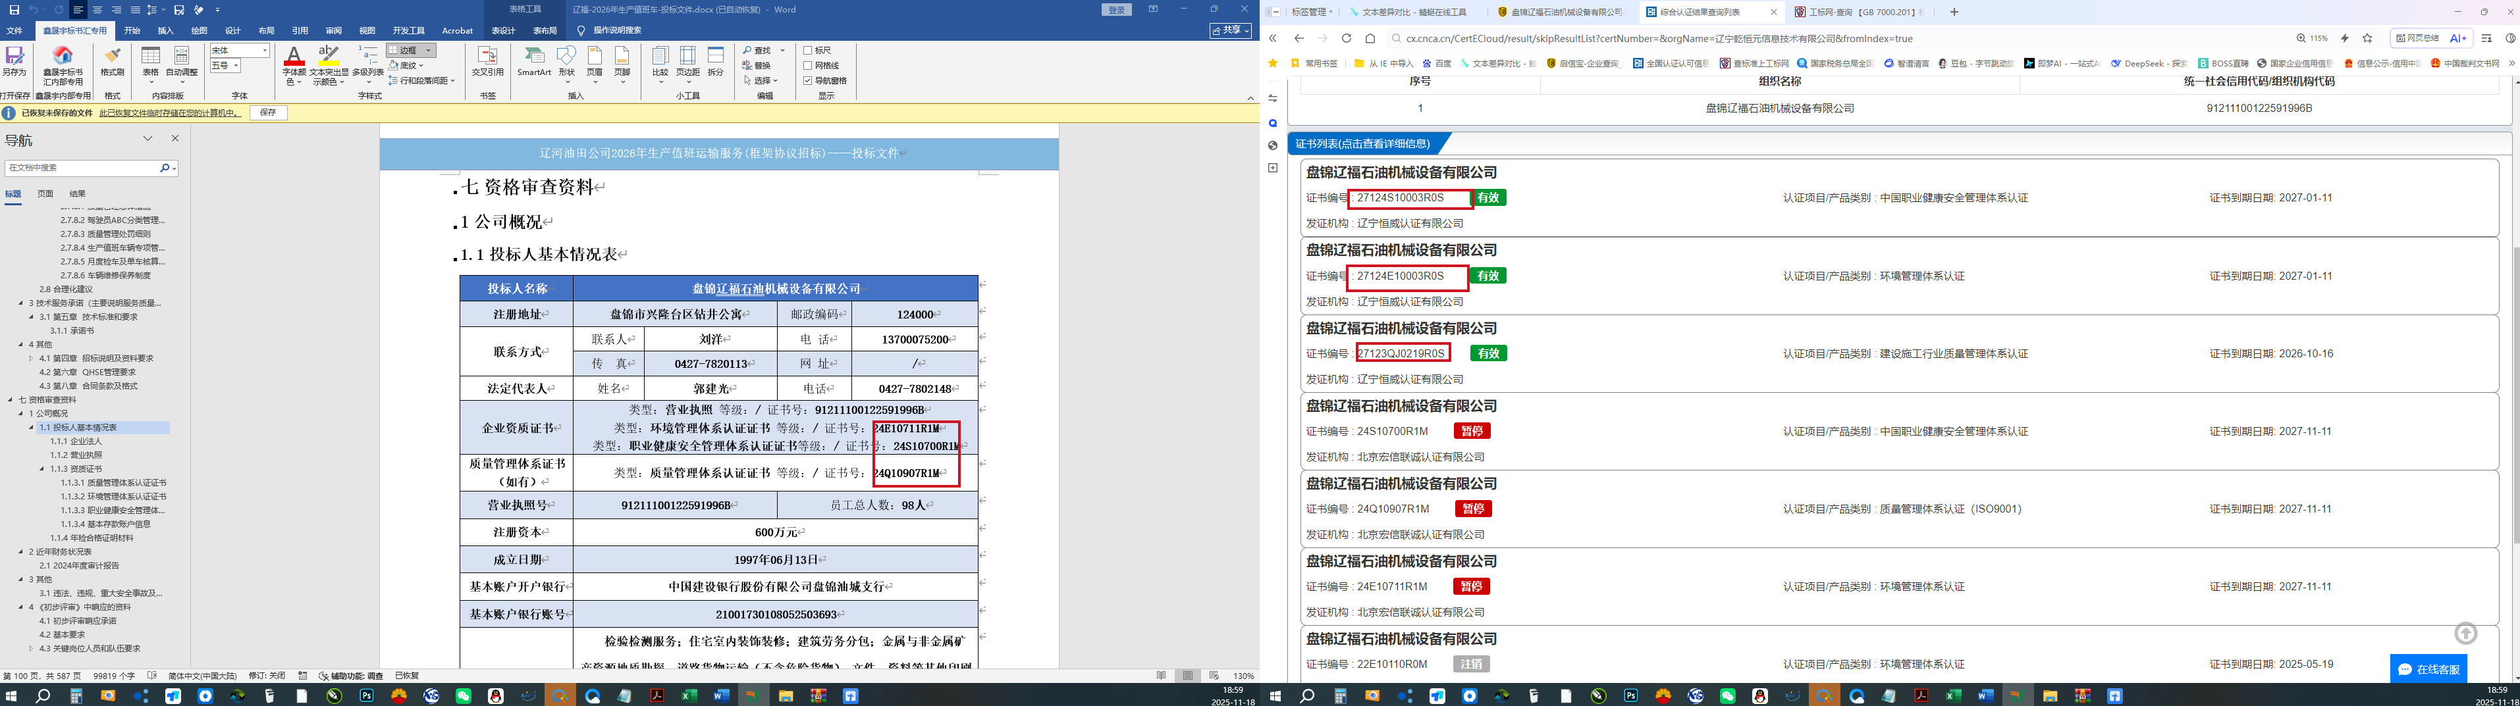Open the 百度 bookmark in browser bookmarks bar
Screen dimensions: 2520x706
(x=1437, y=64)
